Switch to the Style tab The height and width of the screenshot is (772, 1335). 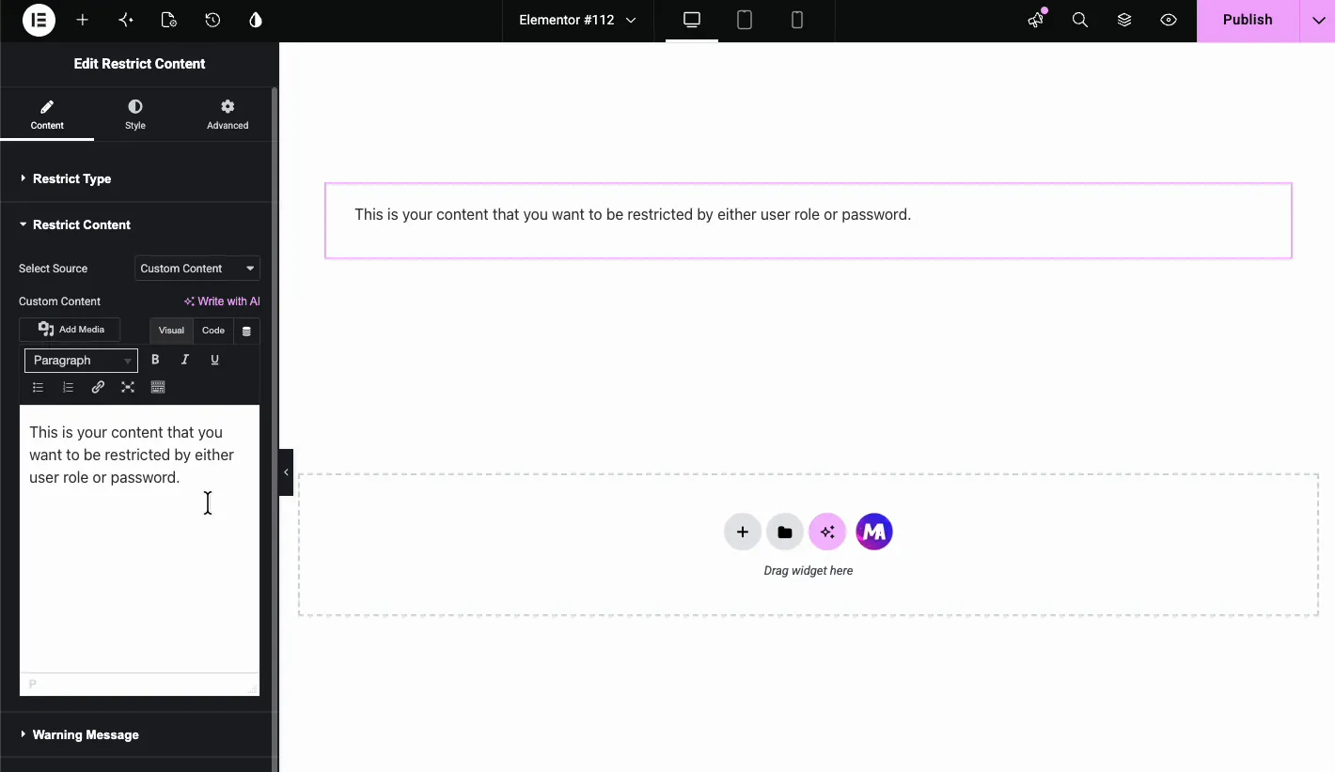[135, 115]
